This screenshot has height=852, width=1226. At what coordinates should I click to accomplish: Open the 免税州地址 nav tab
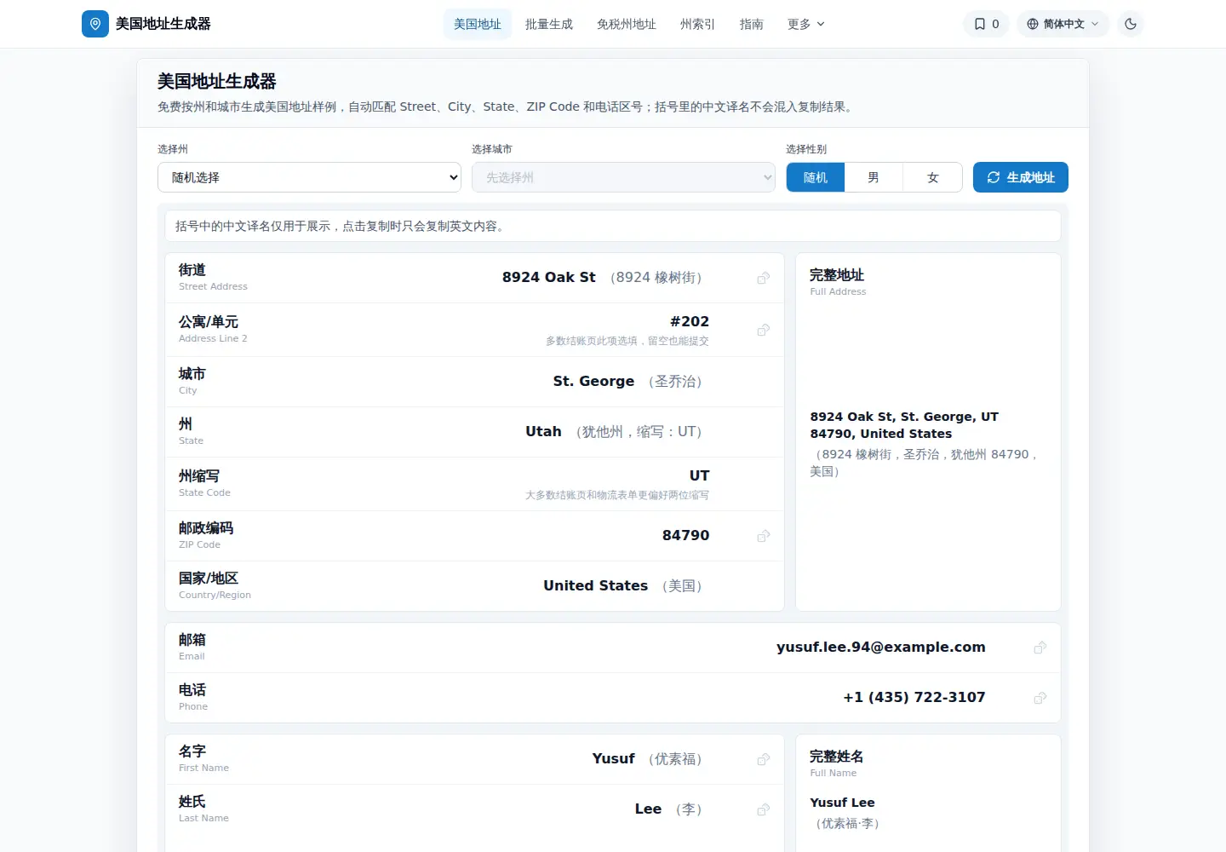627,24
